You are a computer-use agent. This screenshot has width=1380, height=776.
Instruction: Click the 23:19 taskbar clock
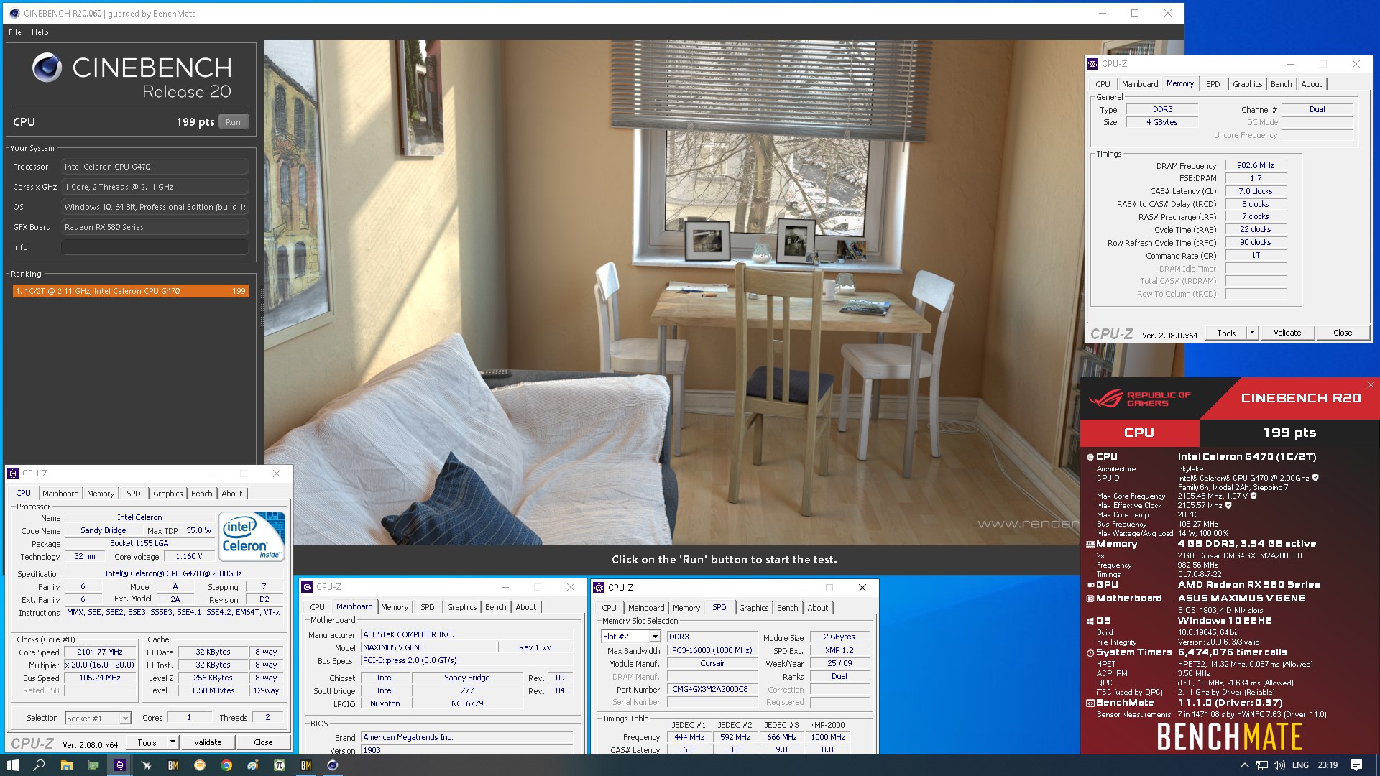[1328, 765]
